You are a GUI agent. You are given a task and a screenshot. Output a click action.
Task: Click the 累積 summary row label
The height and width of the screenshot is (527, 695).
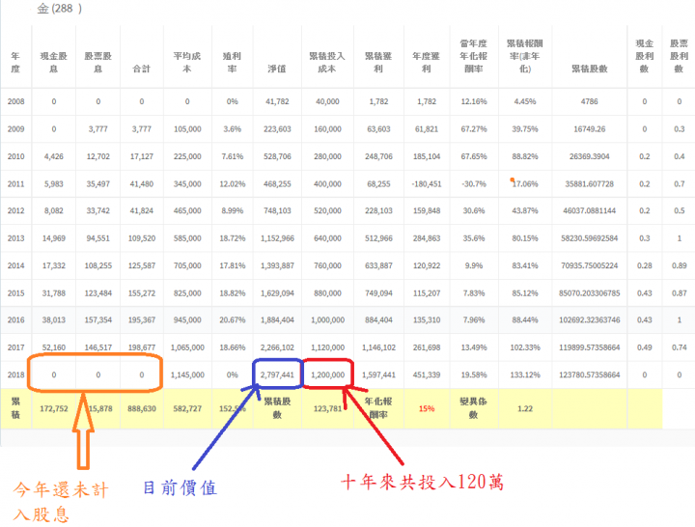pyautogui.click(x=15, y=408)
